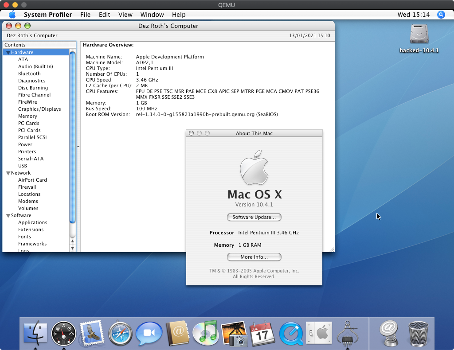The width and height of the screenshot is (454, 350).
Task: Select Graphics/Displays item
Action: click(39, 109)
